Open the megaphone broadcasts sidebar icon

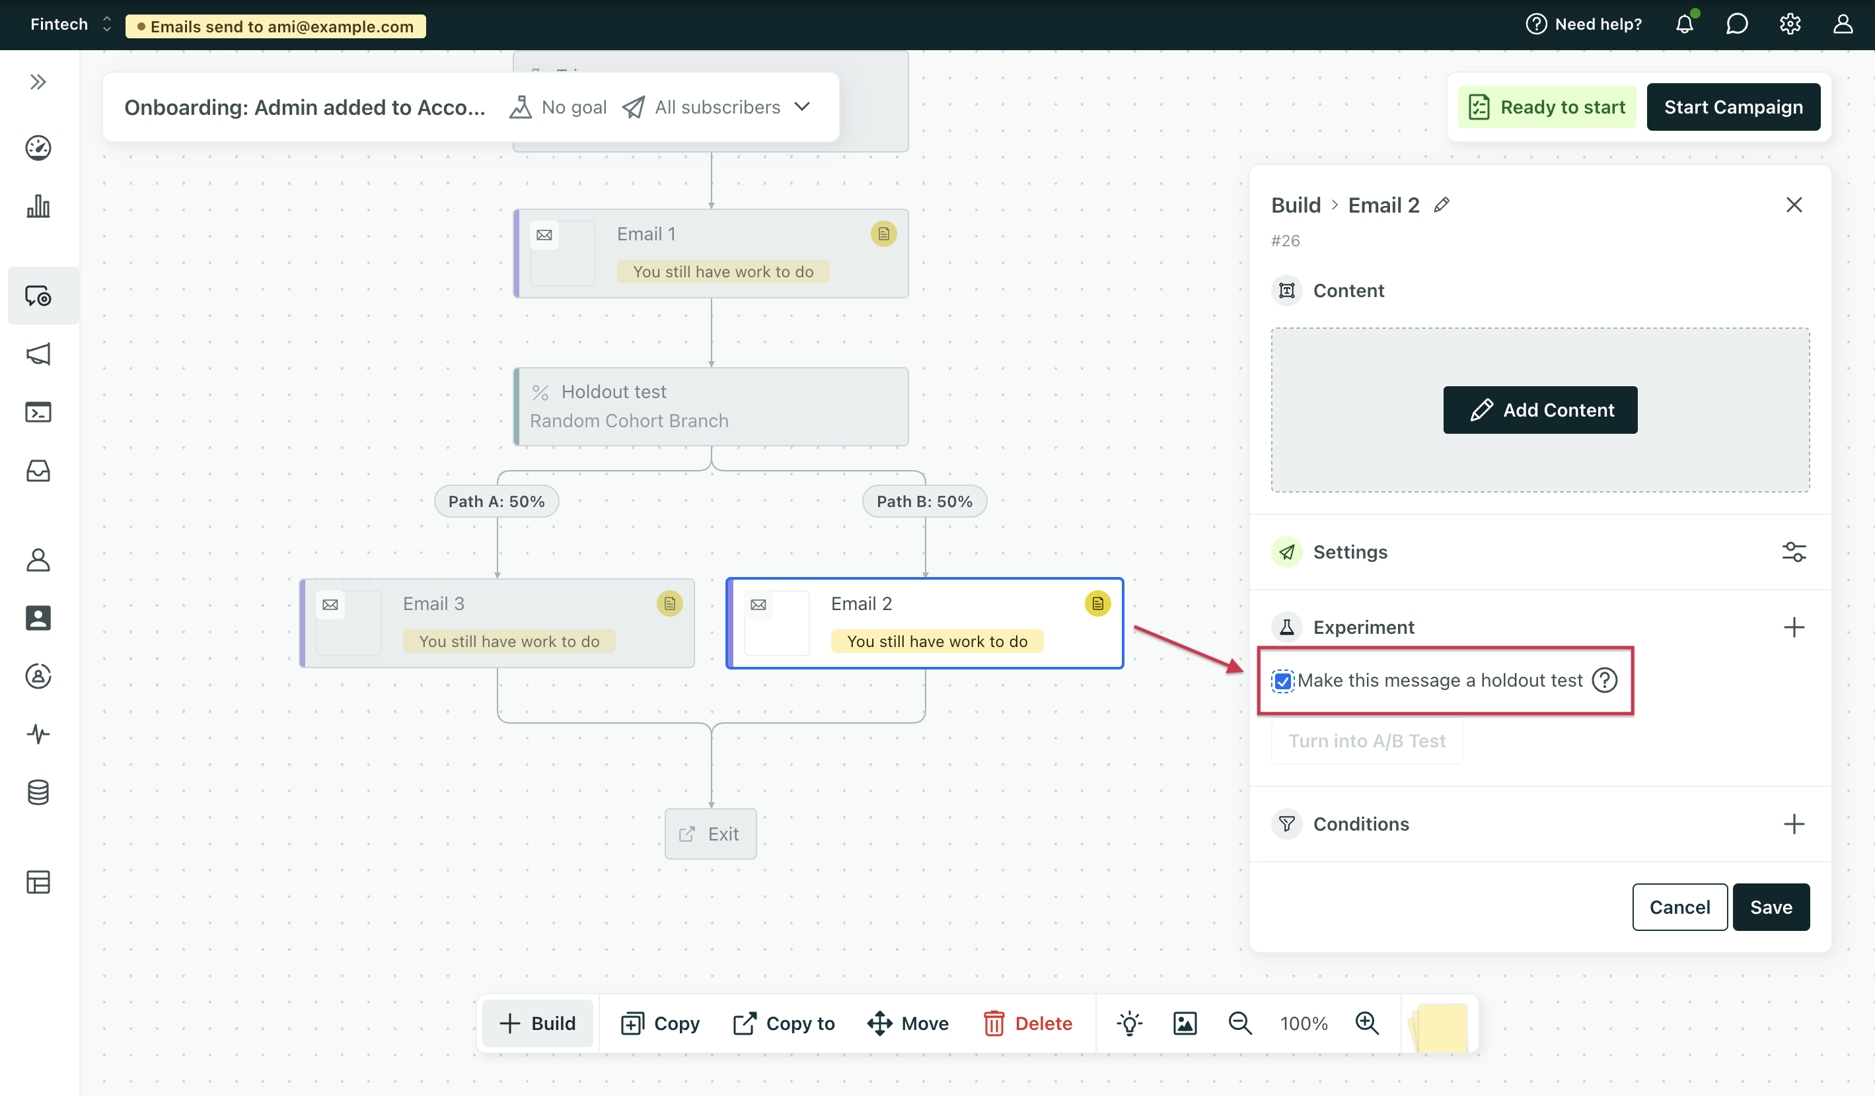coord(38,354)
